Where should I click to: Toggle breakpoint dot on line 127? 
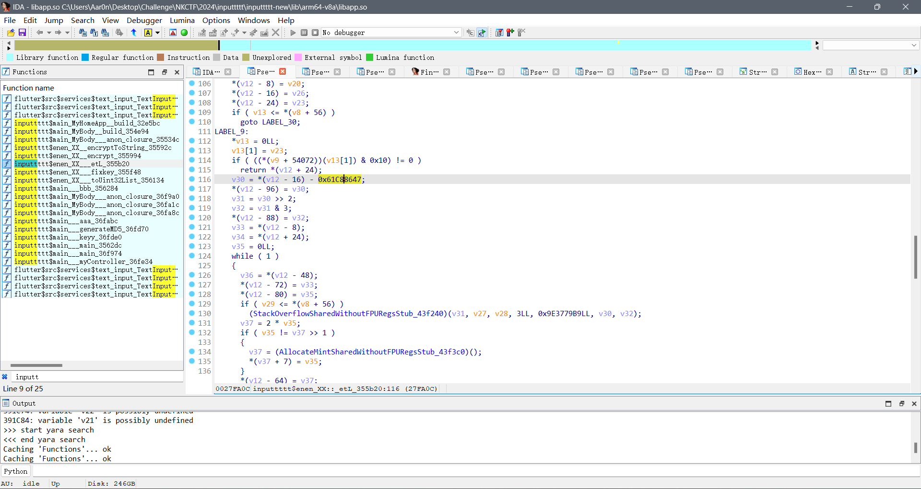tap(192, 284)
